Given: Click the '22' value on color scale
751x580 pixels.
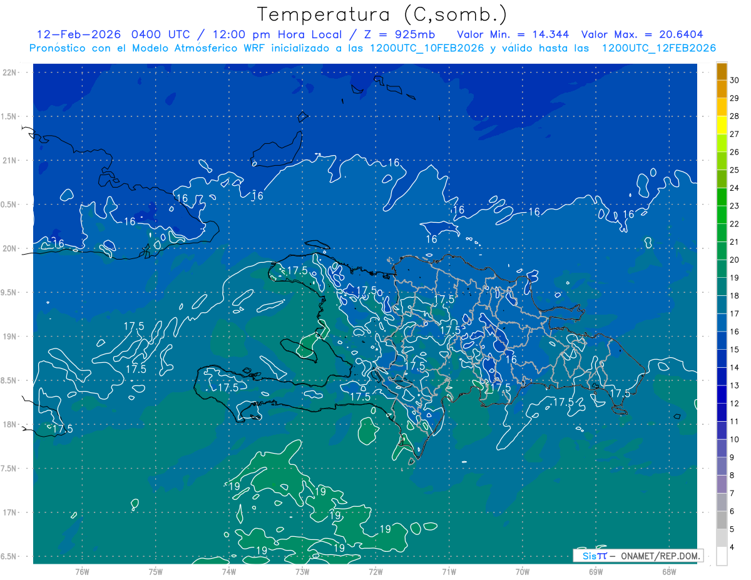Looking at the screenshot, I should tap(735, 224).
